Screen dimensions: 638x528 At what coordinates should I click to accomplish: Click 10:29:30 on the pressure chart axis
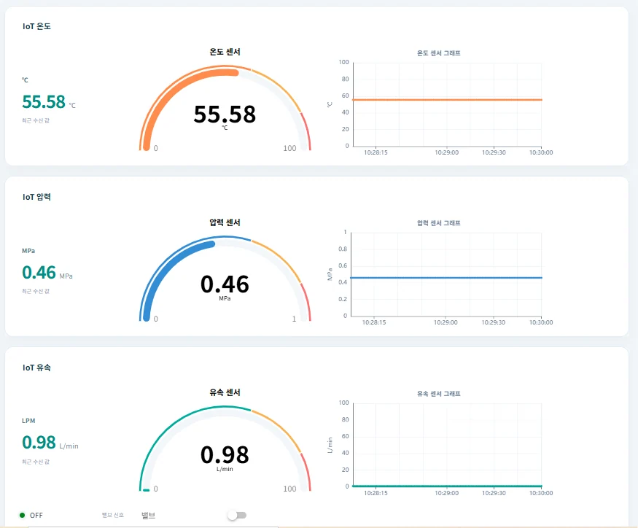tap(494, 322)
